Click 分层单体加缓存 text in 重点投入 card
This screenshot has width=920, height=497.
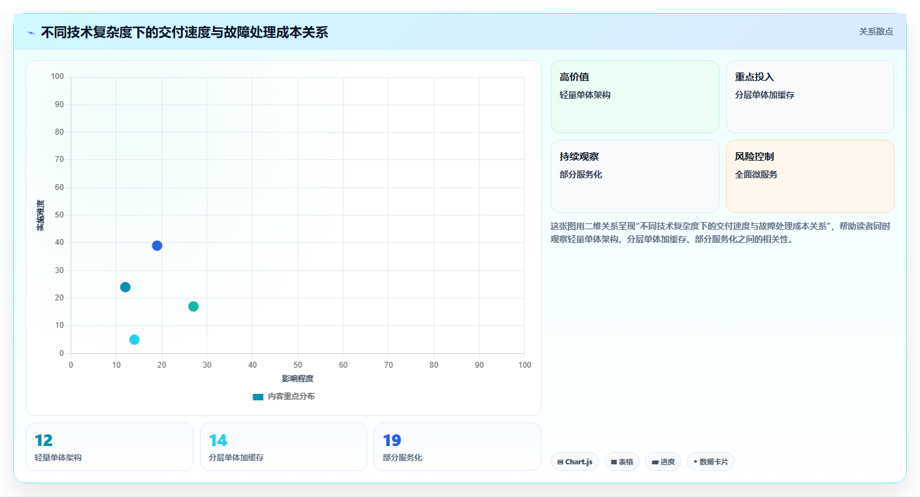pyautogui.click(x=764, y=95)
